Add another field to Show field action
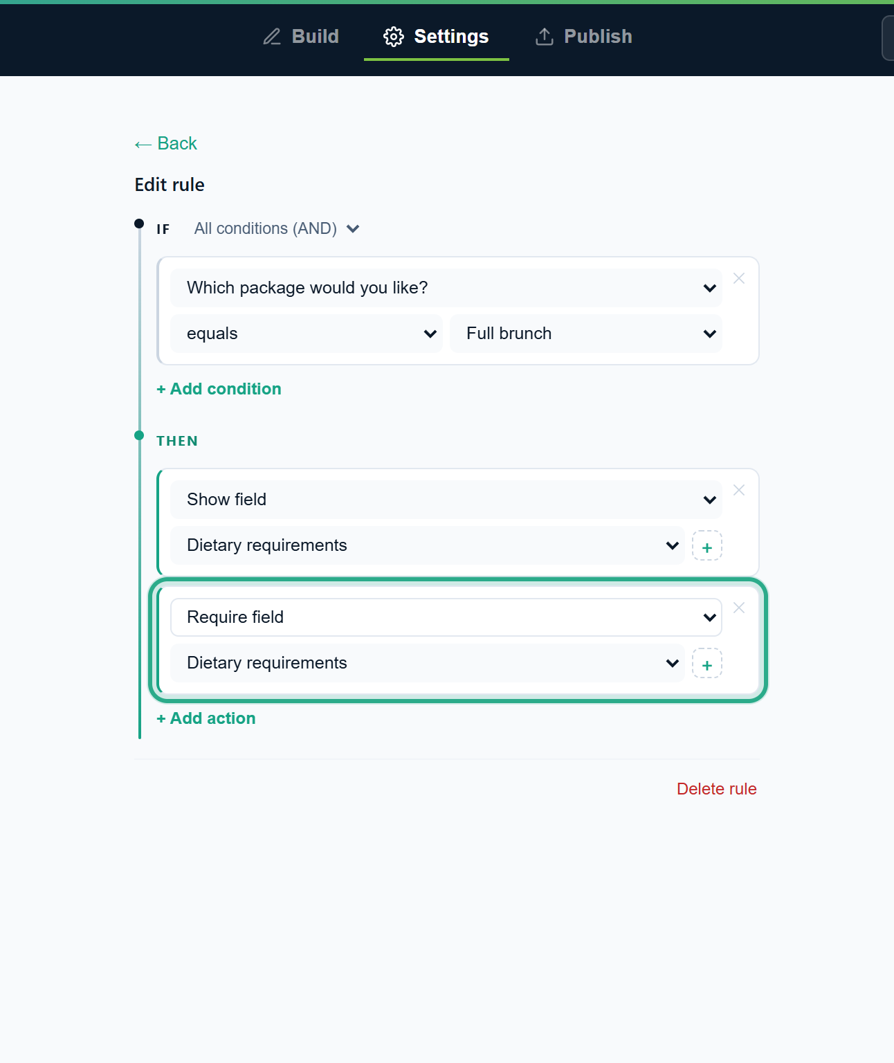The image size is (894, 1063). pos(707,545)
